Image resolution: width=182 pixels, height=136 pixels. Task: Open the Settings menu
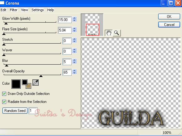point(38,10)
